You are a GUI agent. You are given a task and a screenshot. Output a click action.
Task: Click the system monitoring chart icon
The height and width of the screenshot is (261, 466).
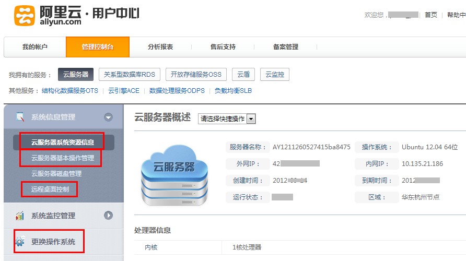[x=20, y=215]
